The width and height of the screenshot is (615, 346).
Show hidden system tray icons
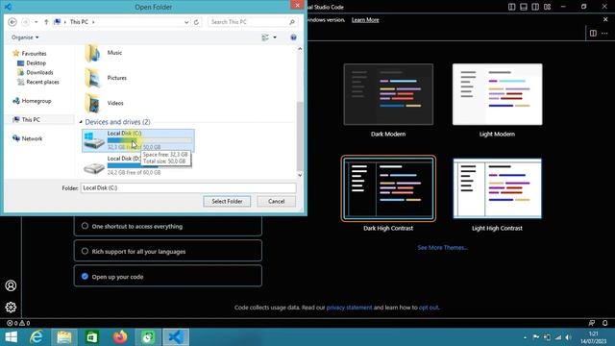(x=525, y=337)
